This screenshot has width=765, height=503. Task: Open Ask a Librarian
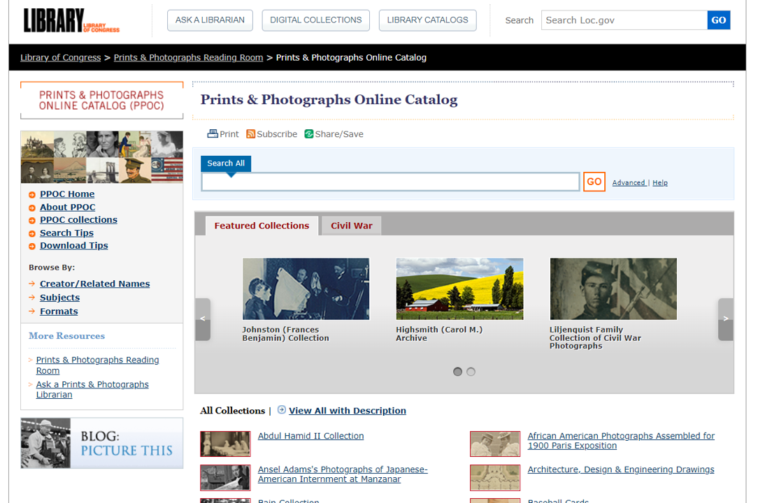(x=210, y=20)
